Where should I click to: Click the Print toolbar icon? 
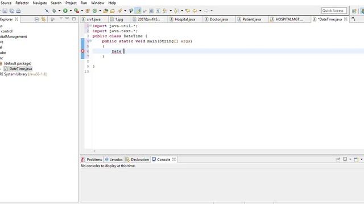(x=18, y=11)
